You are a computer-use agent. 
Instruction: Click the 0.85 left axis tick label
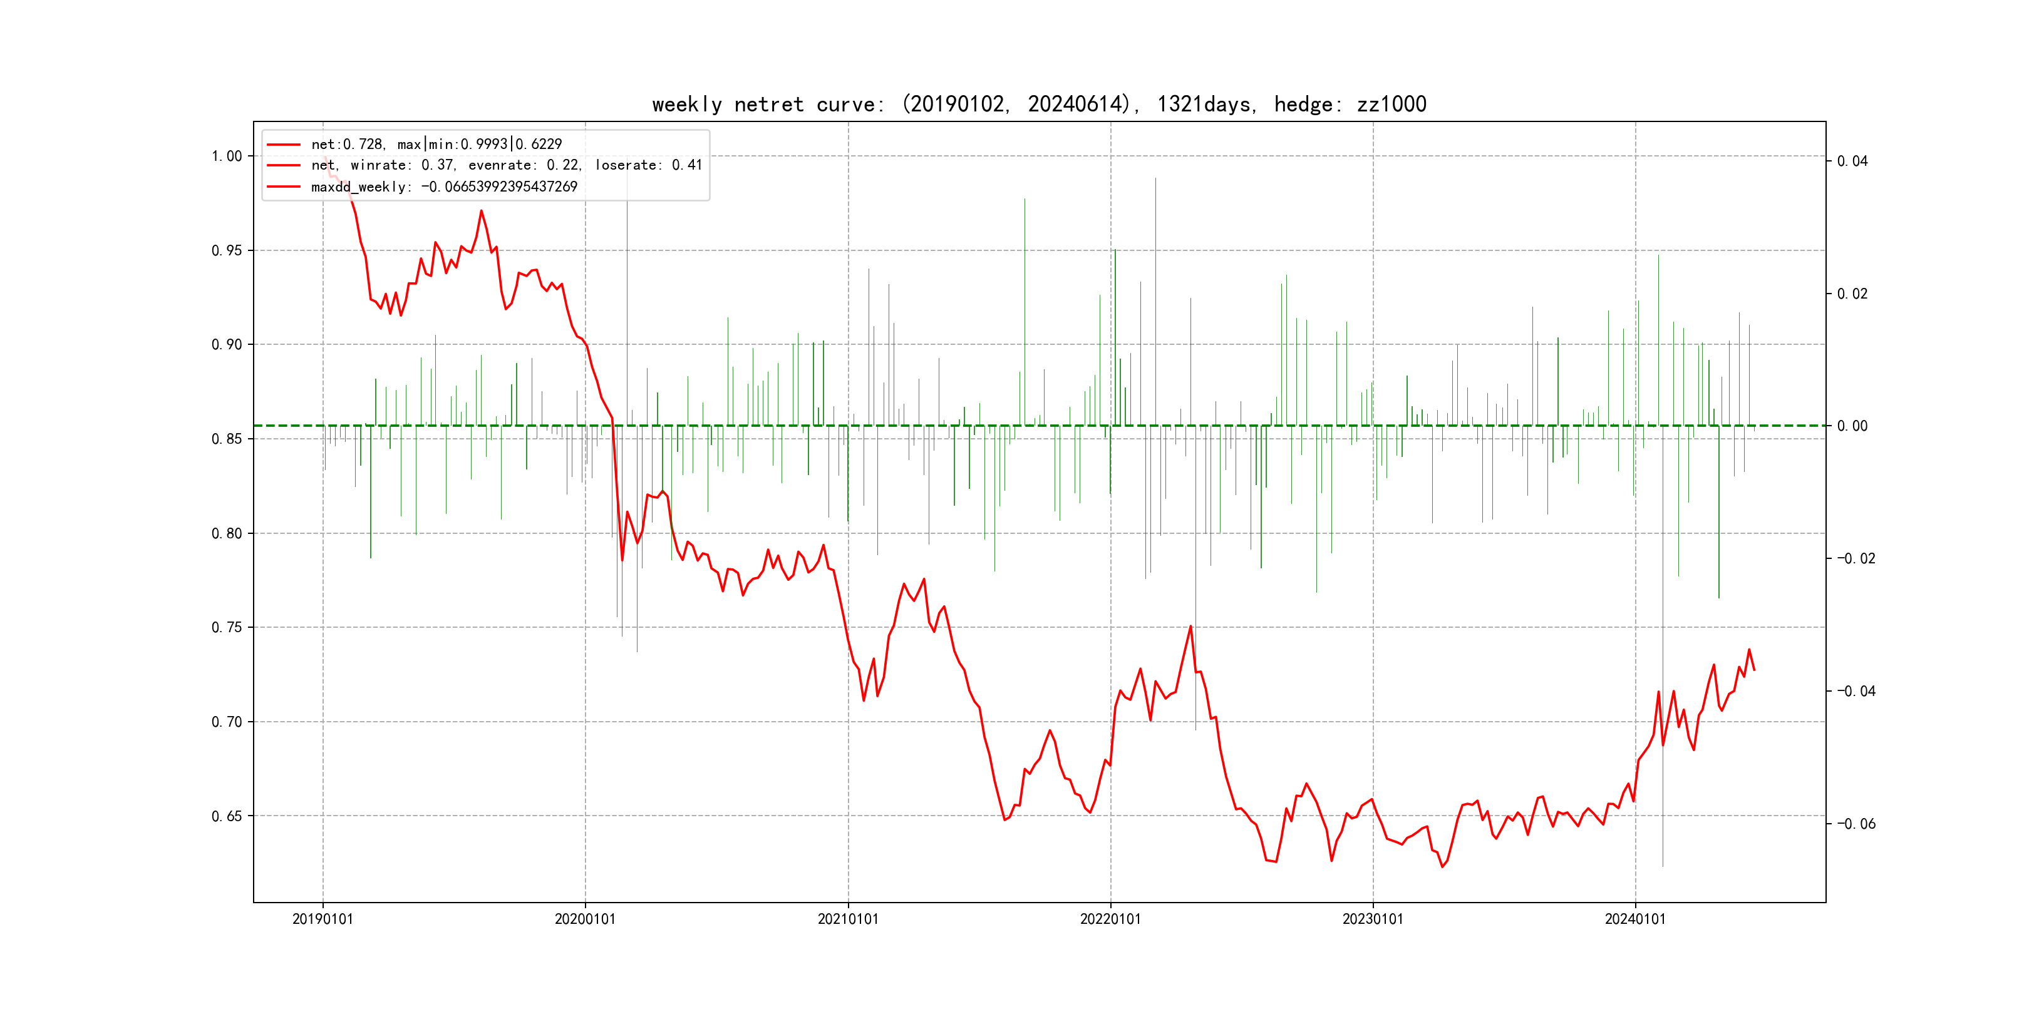coord(227,439)
